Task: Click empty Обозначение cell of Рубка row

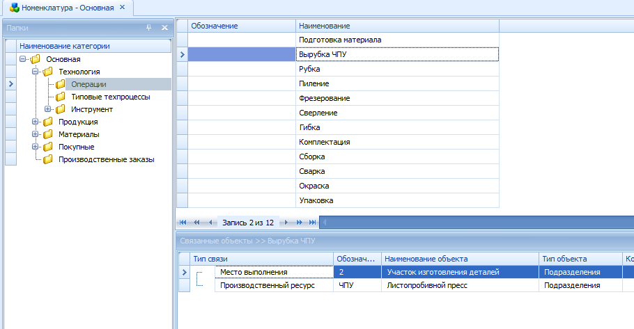Action: [x=242, y=69]
